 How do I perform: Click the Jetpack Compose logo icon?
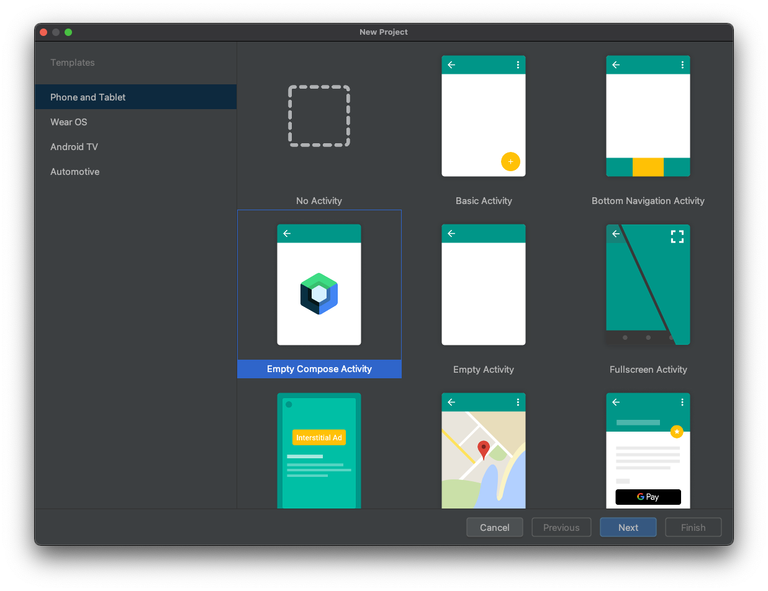tap(319, 294)
